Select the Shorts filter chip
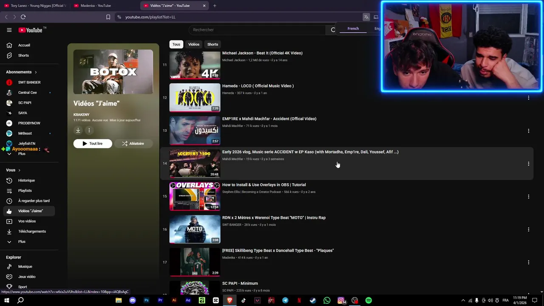Viewport: 544px width, 306px height. (x=212, y=44)
